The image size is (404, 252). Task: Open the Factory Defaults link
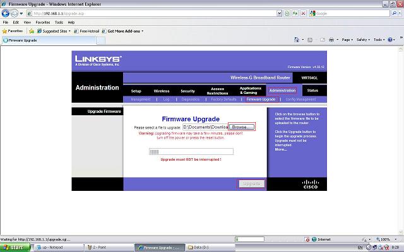click(223, 99)
